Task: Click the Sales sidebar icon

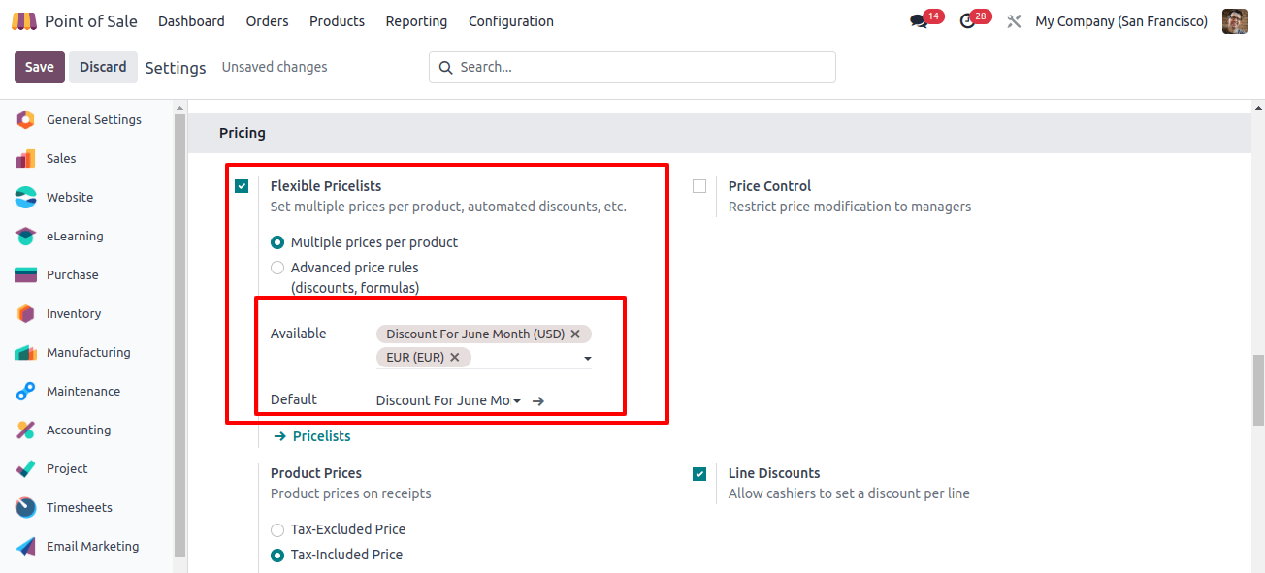Action: 26,159
